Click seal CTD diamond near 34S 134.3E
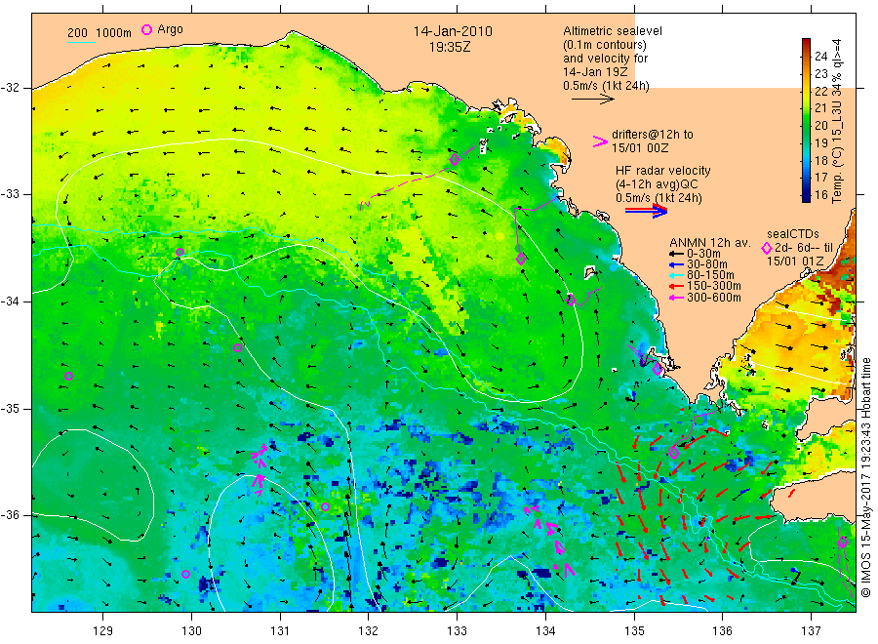878x644 pixels. pos(571,300)
